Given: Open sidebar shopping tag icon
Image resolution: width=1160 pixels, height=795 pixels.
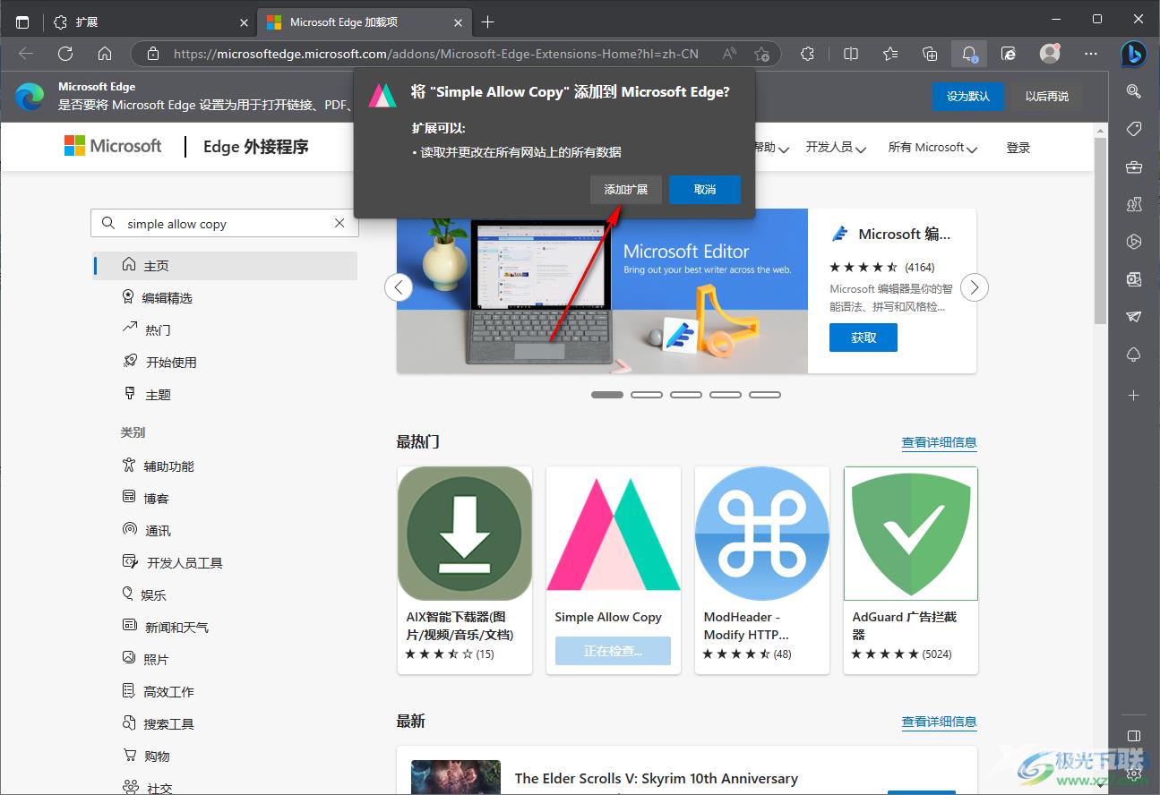Looking at the screenshot, I should [x=1133, y=130].
